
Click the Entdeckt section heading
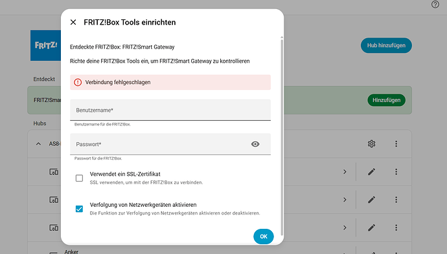tap(44, 79)
